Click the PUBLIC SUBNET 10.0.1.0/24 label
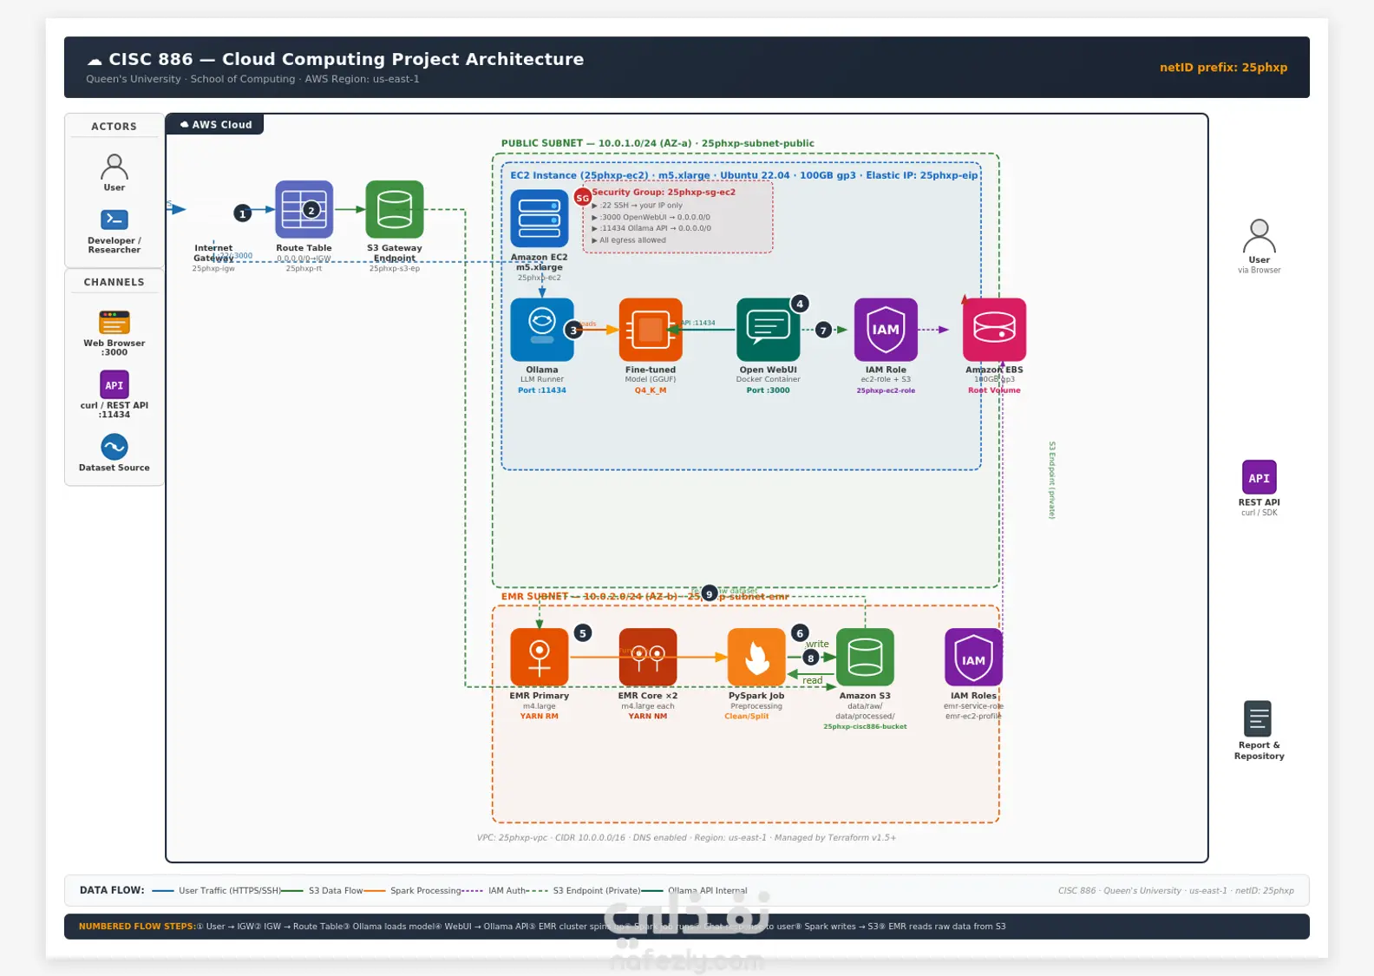The height and width of the screenshot is (976, 1374). [x=658, y=144]
